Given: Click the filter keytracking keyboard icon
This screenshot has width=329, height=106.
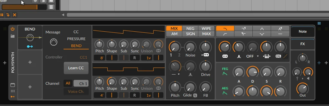Looking at the screenshot, I should point(267,56).
